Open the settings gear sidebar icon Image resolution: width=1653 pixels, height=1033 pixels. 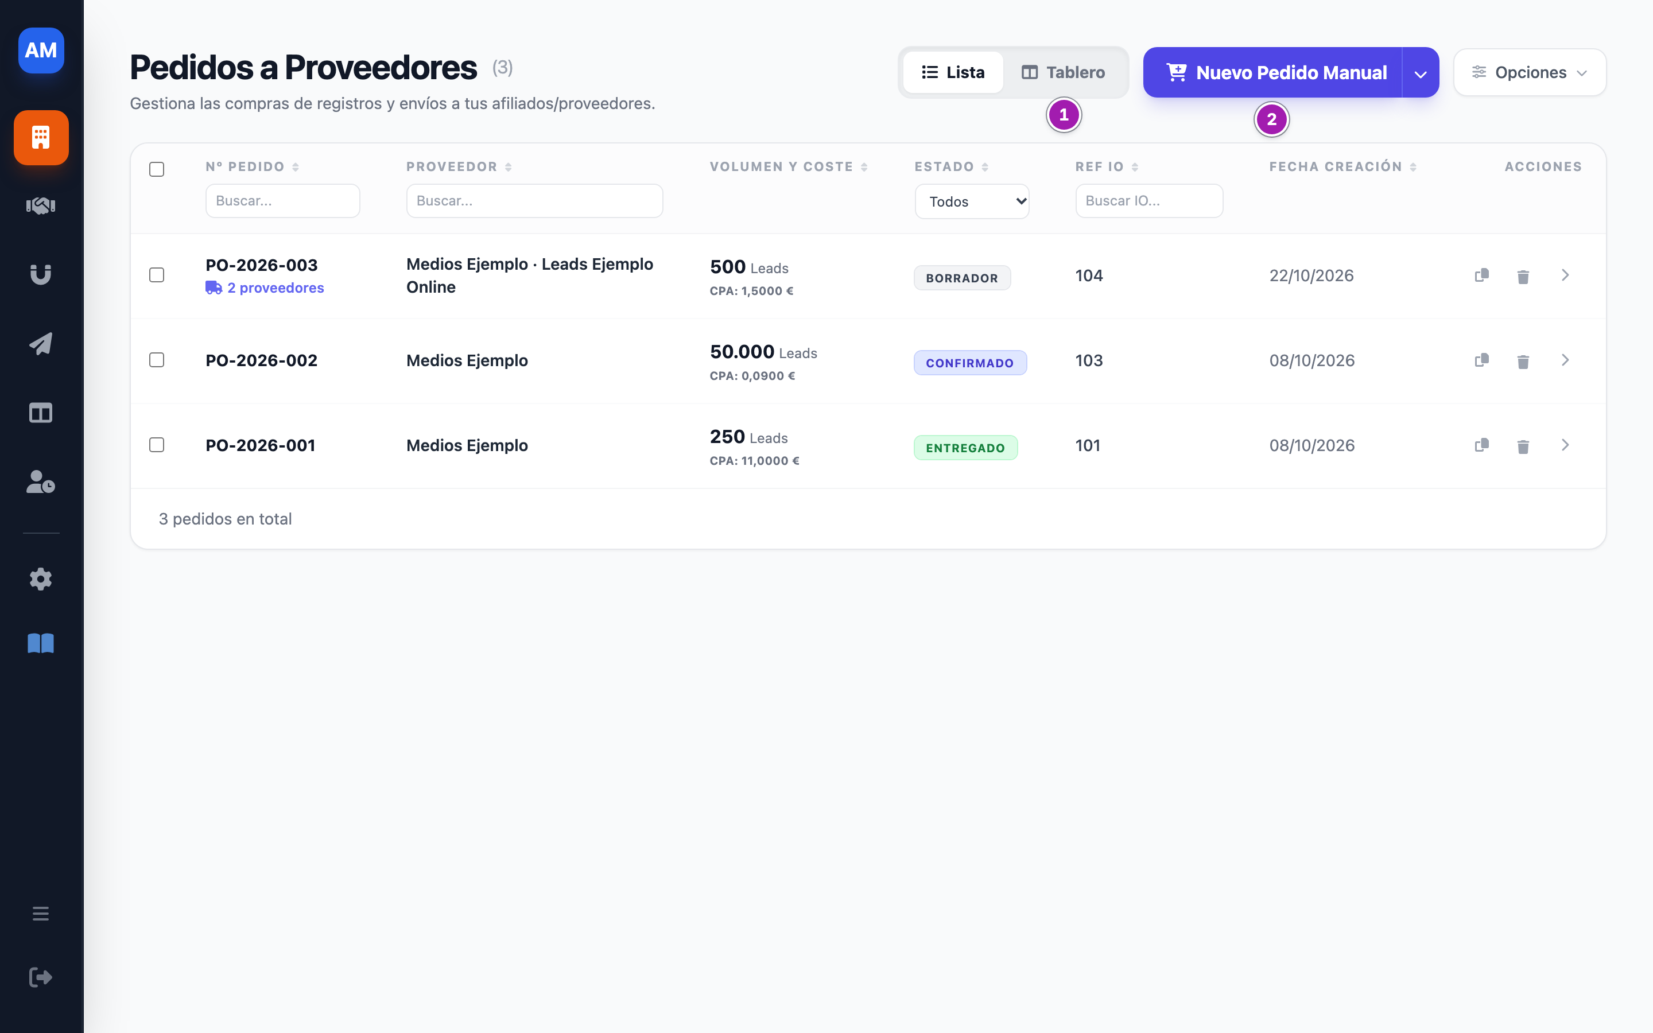[41, 578]
